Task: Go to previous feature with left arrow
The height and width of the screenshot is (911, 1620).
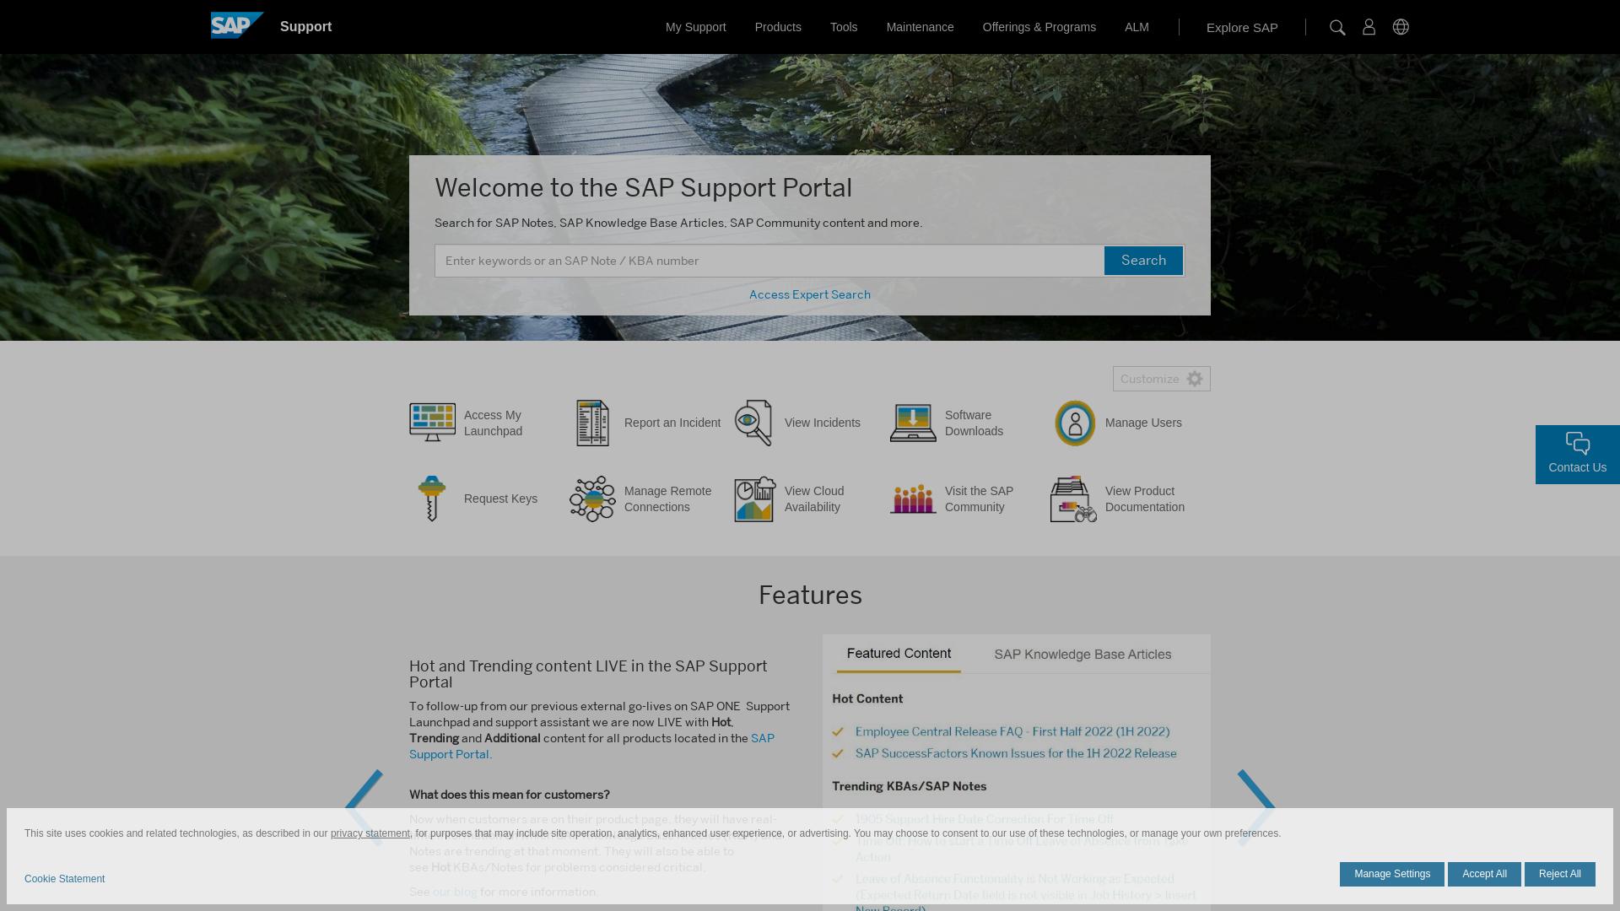Action: click(x=364, y=807)
